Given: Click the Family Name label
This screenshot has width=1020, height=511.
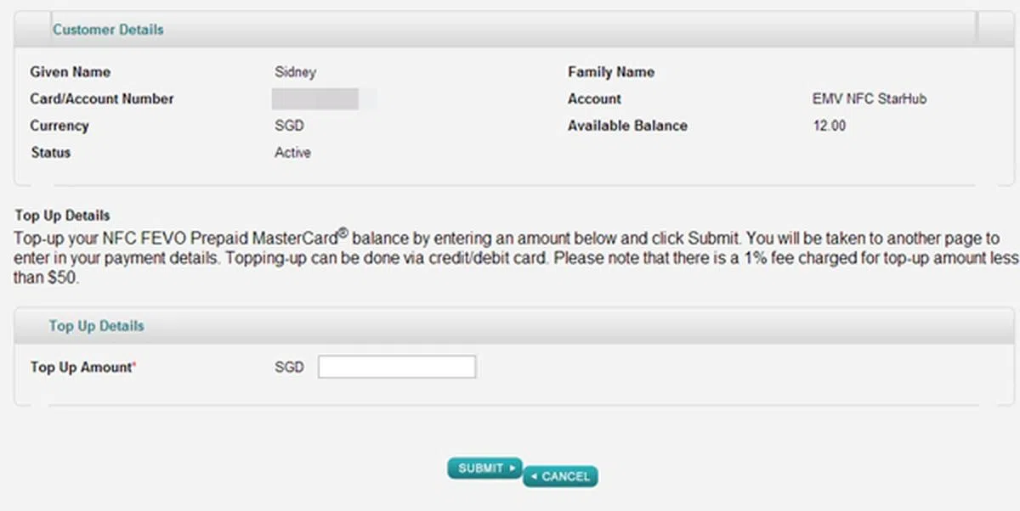Looking at the screenshot, I should pos(611,72).
